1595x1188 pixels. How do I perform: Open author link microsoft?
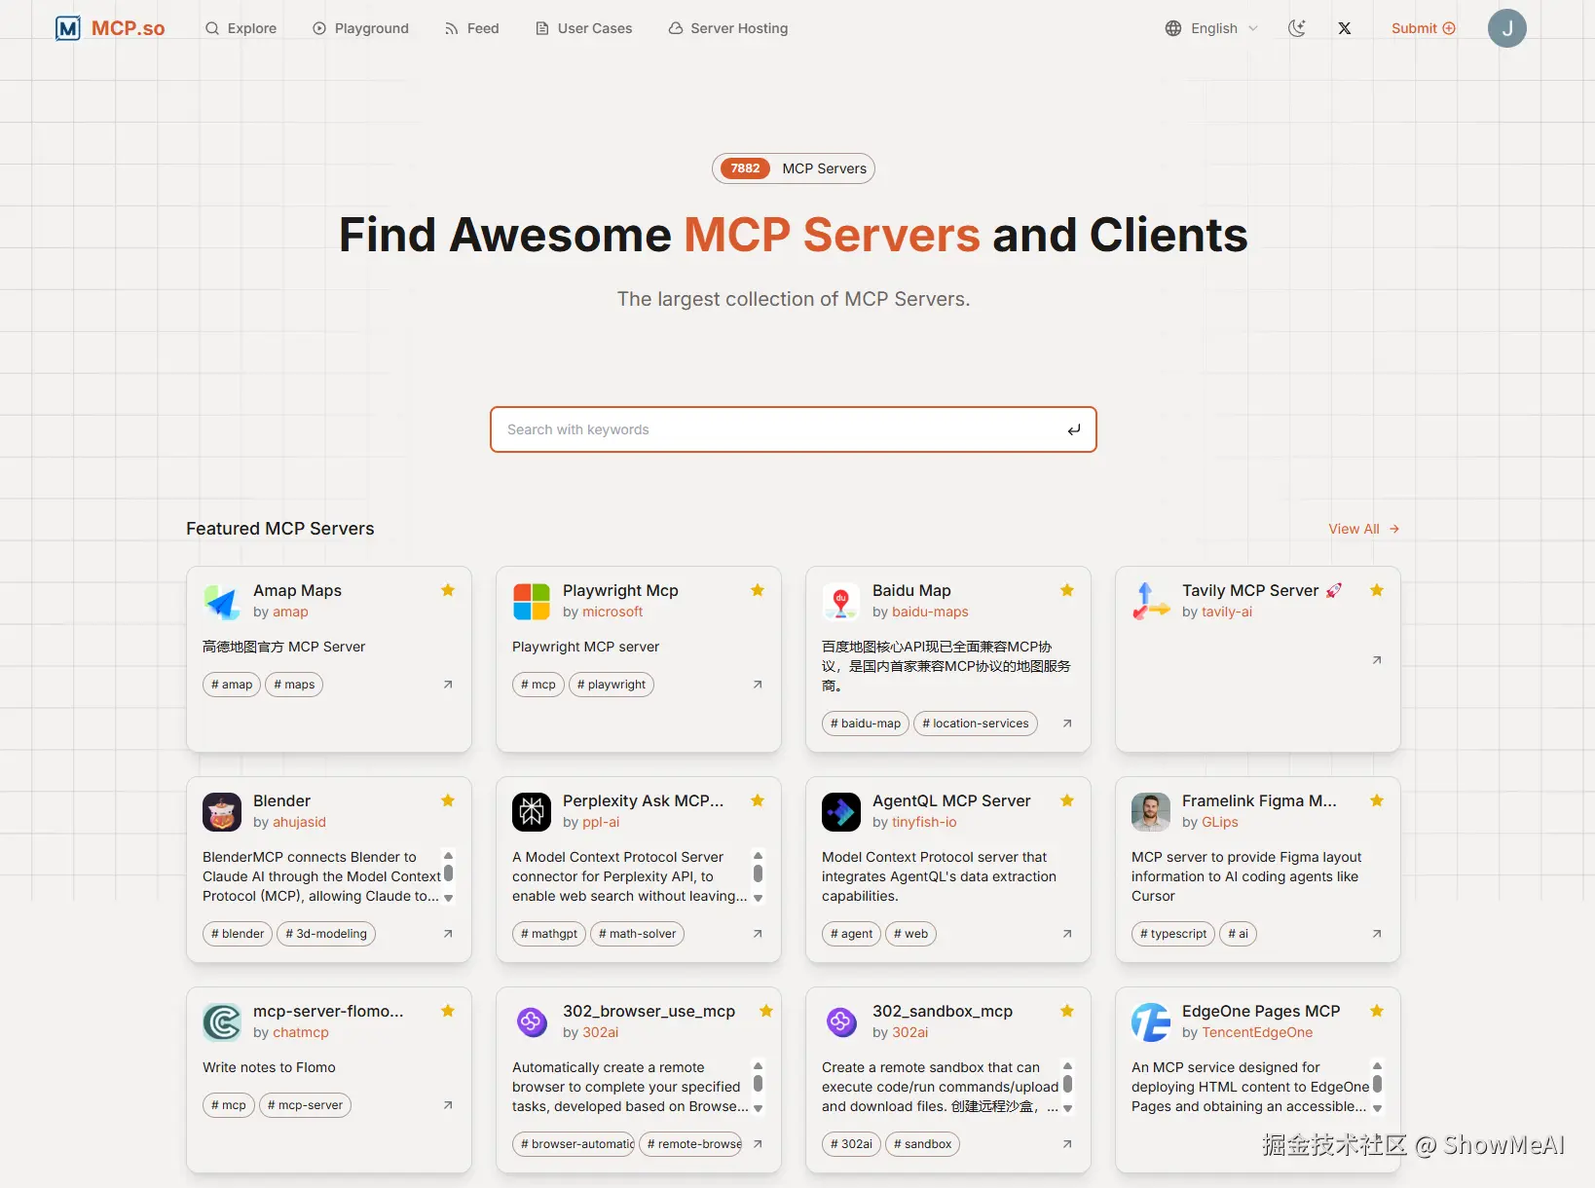point(612,612)
